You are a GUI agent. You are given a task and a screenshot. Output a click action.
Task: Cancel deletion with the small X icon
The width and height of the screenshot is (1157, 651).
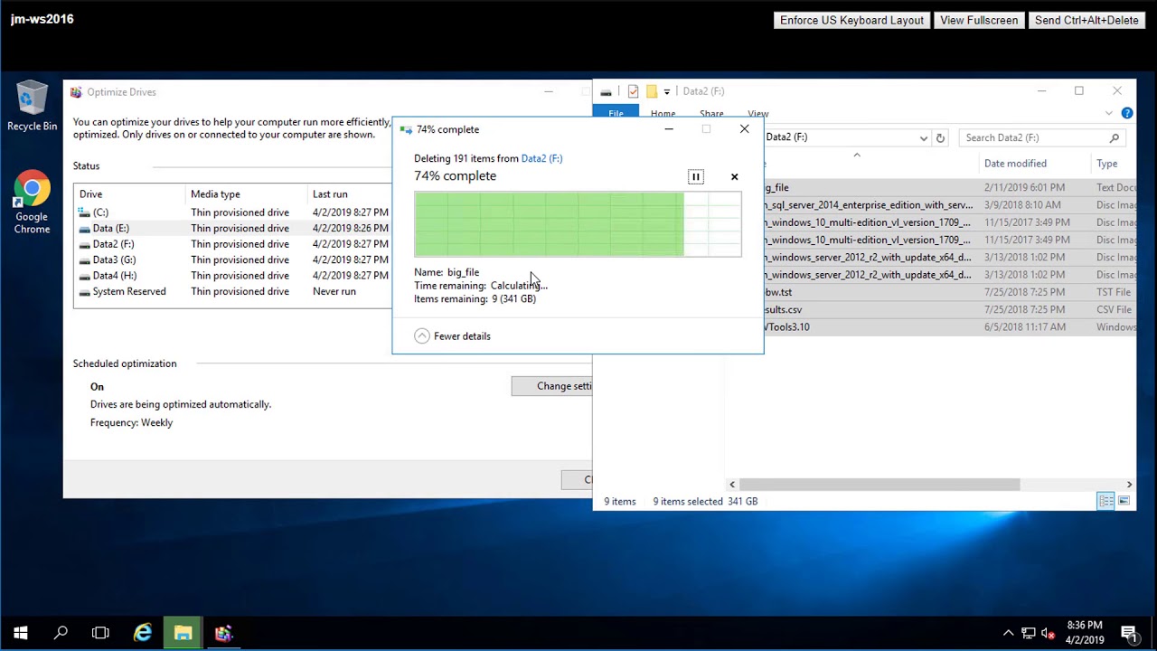coord(734,177)
